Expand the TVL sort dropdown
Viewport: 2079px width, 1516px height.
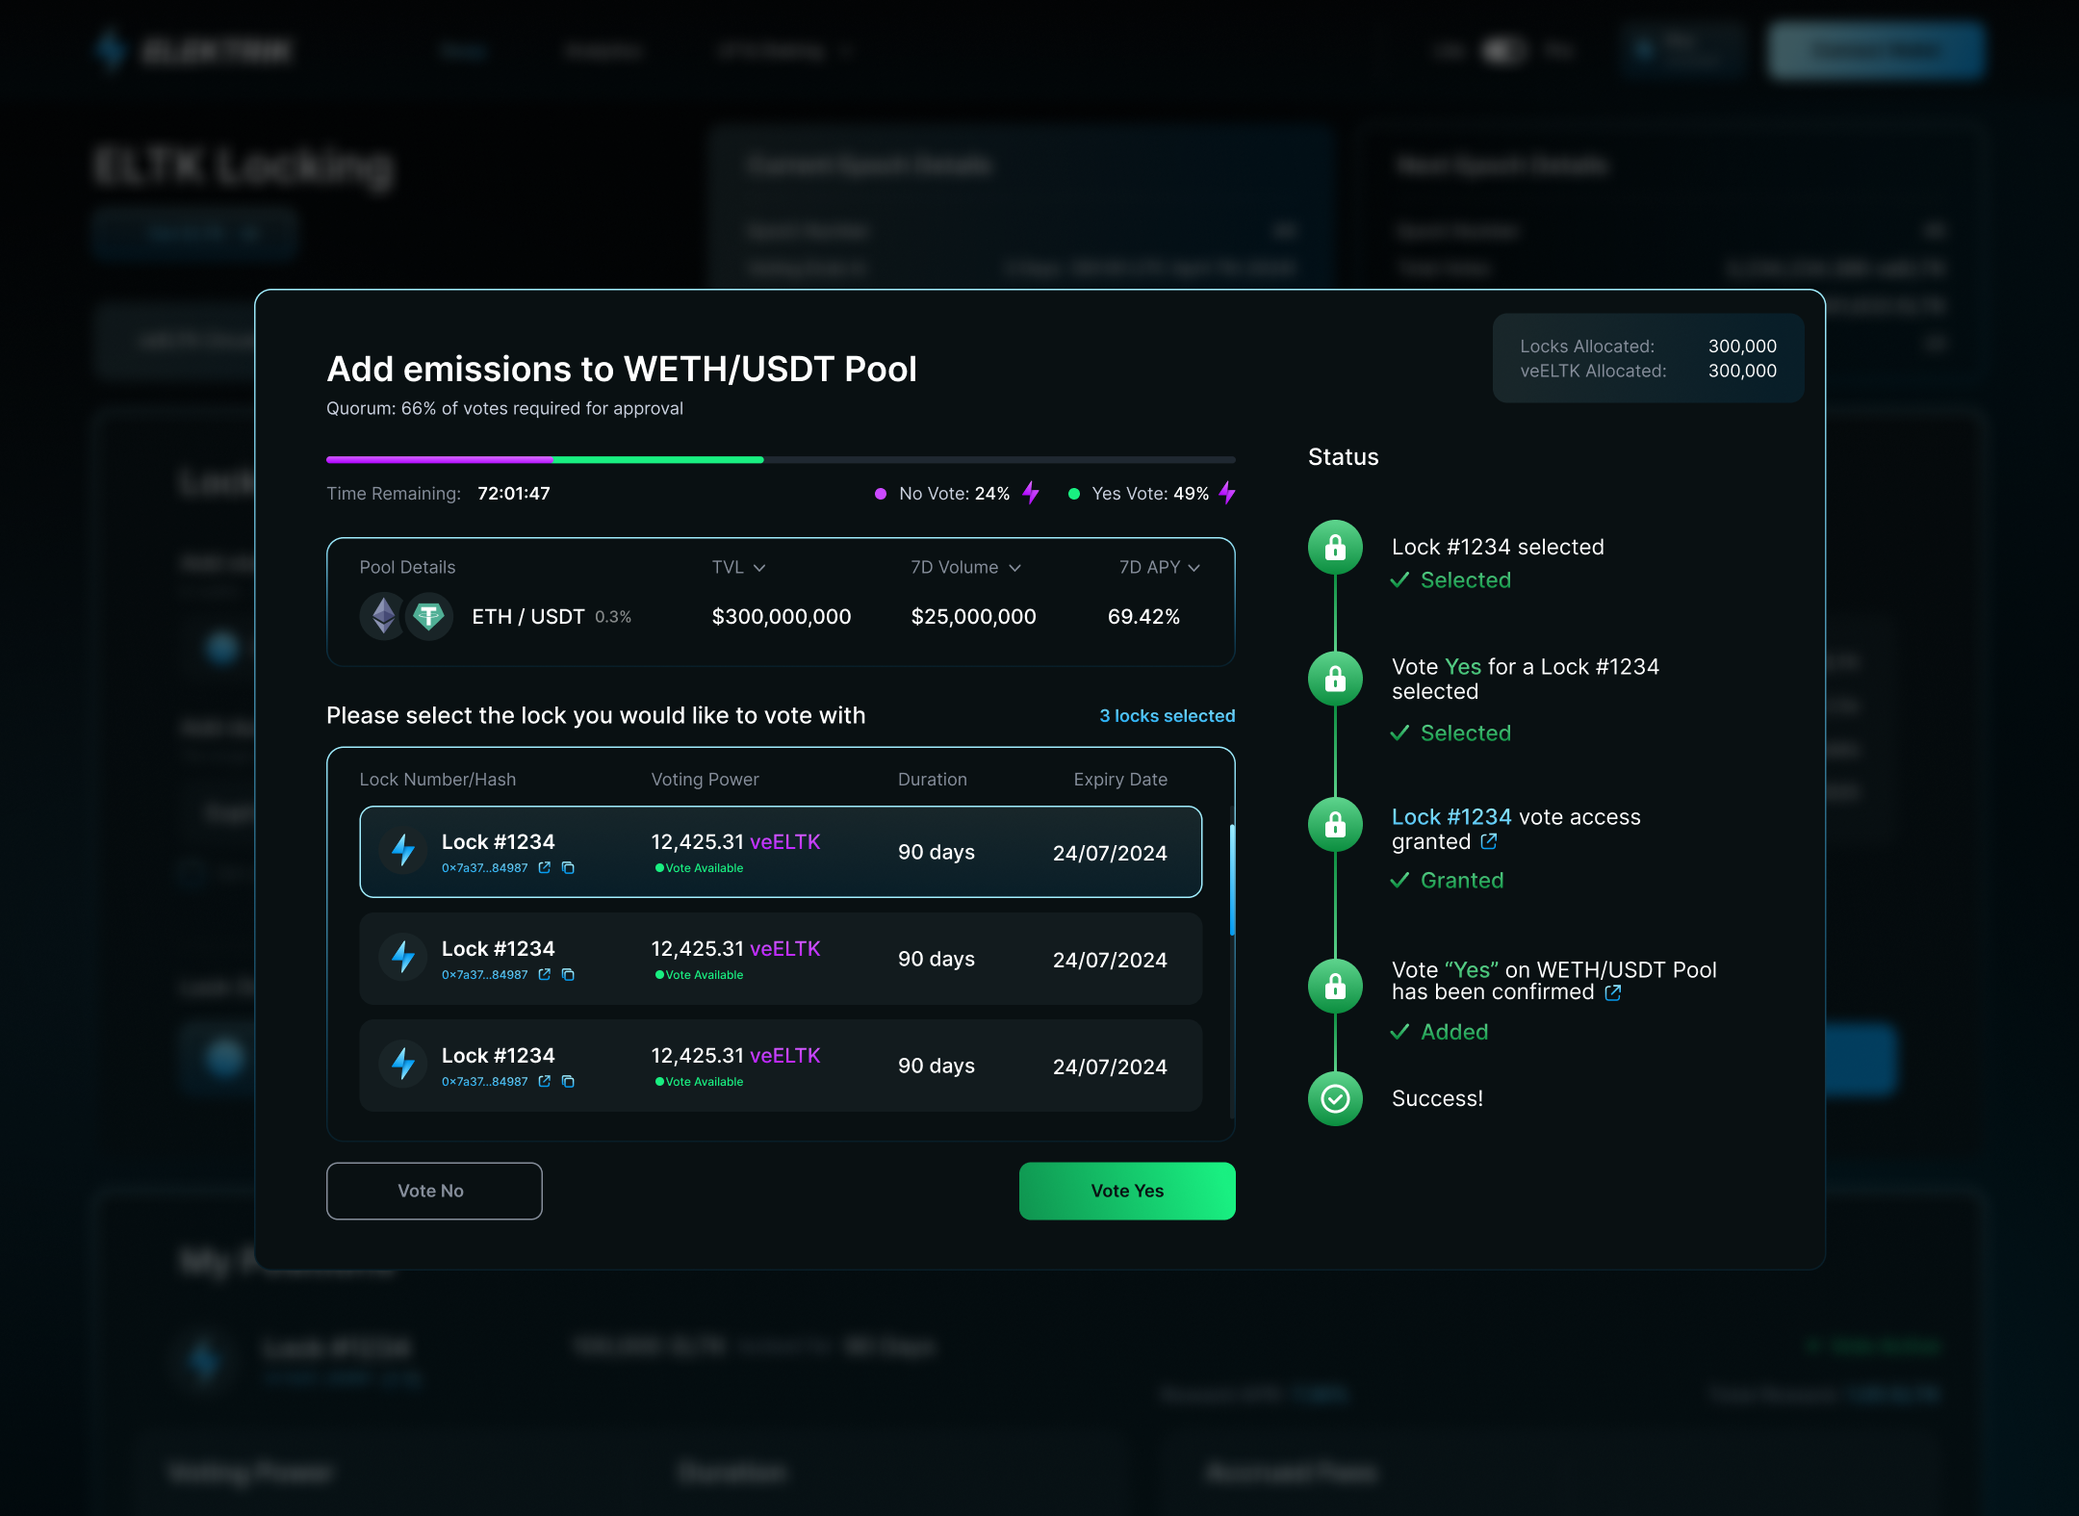pyautogui.click(x=759, y=568)
